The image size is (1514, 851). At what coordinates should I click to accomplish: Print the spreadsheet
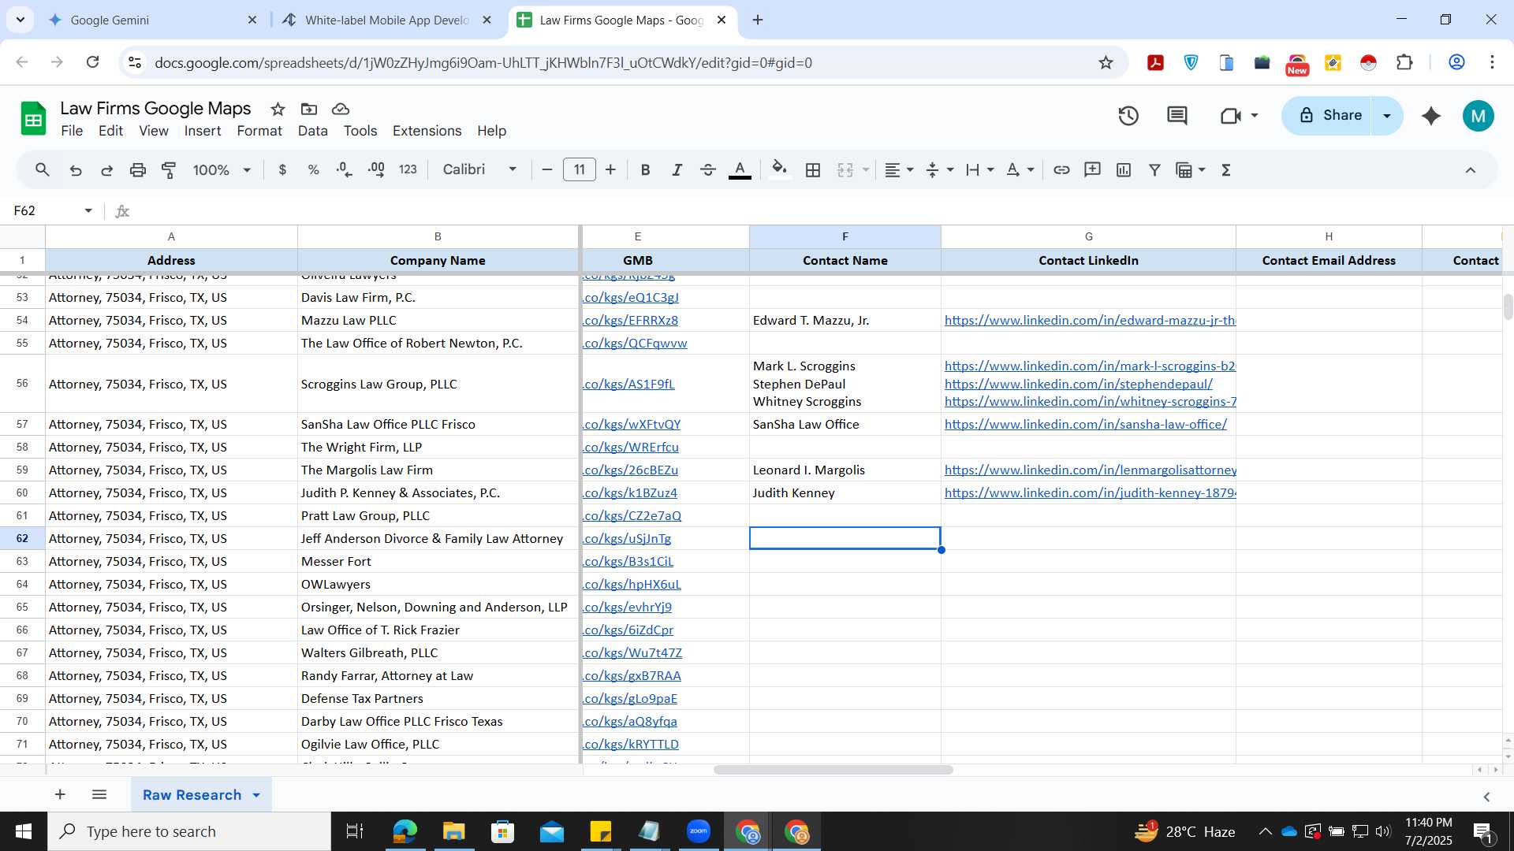click(x=138, y=169)
